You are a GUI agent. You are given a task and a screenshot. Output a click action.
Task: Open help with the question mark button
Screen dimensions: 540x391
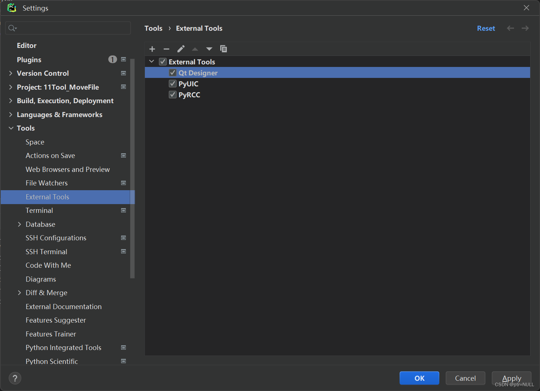(15, 378)
